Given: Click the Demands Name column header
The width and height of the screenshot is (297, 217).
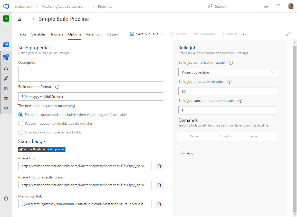Looking at the screenshot, I should [x=194, y=136].
